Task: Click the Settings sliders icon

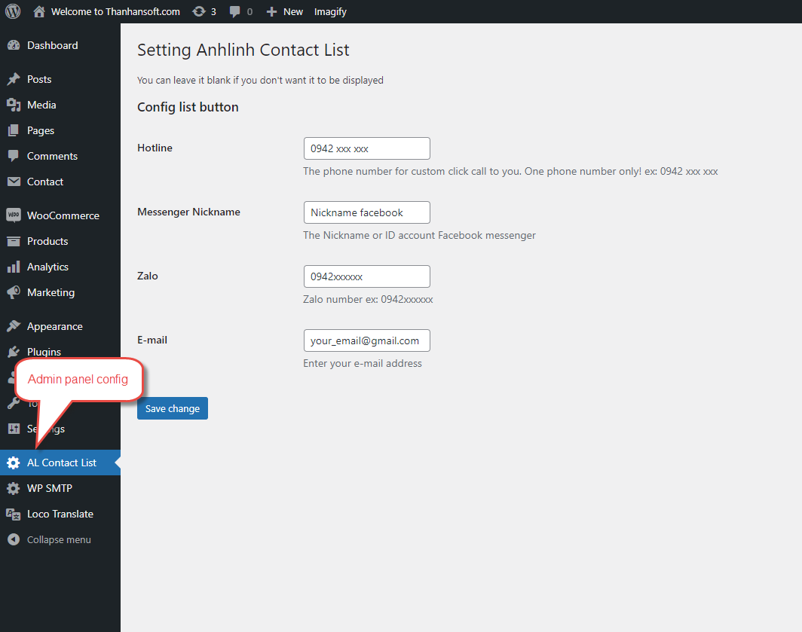Action: (14, 429)
